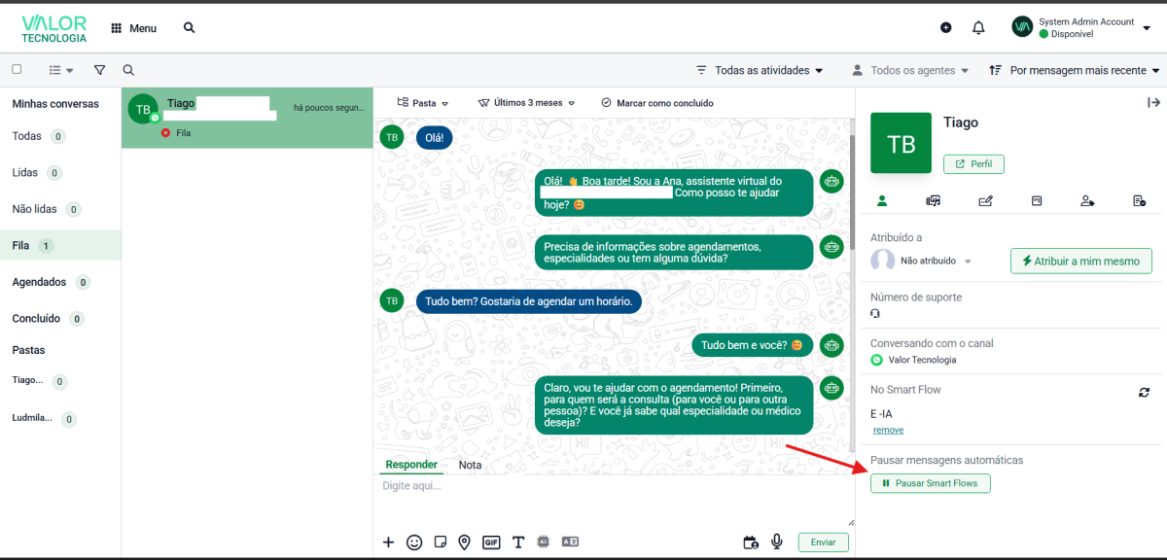Open the emoji picker in composer

[414, 542]
